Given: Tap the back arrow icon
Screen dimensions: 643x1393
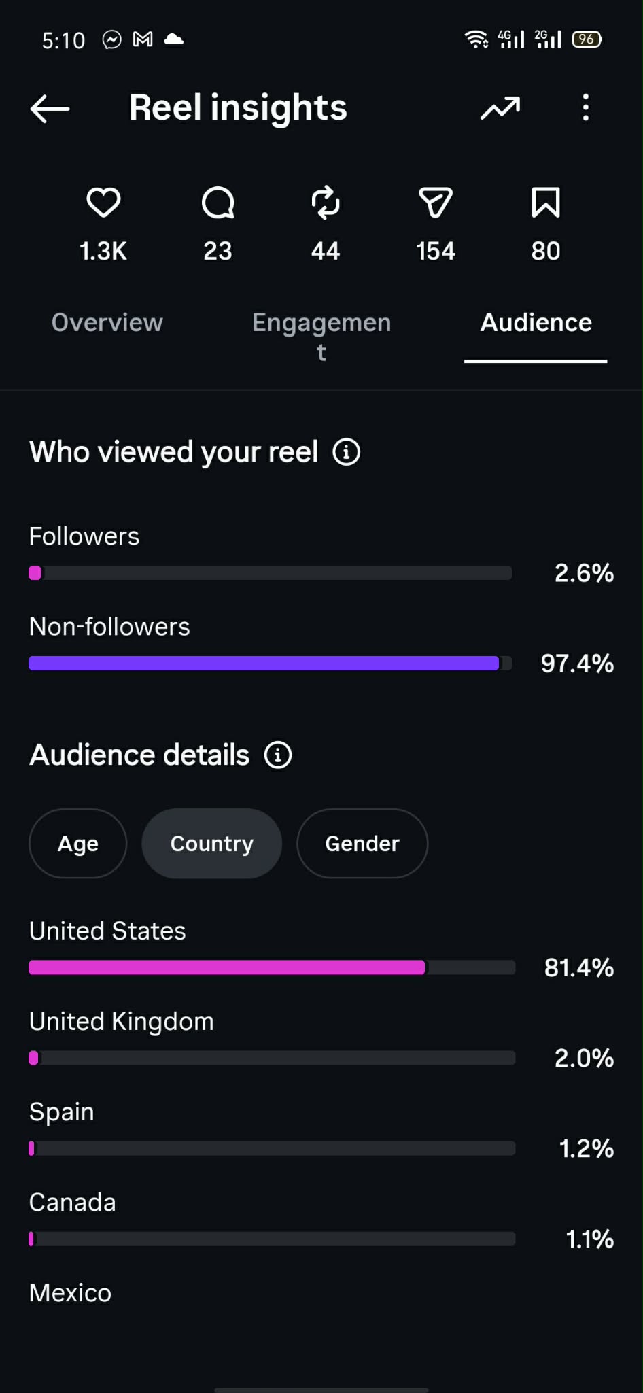Looking at the screenshot, I should pos(50,109).
